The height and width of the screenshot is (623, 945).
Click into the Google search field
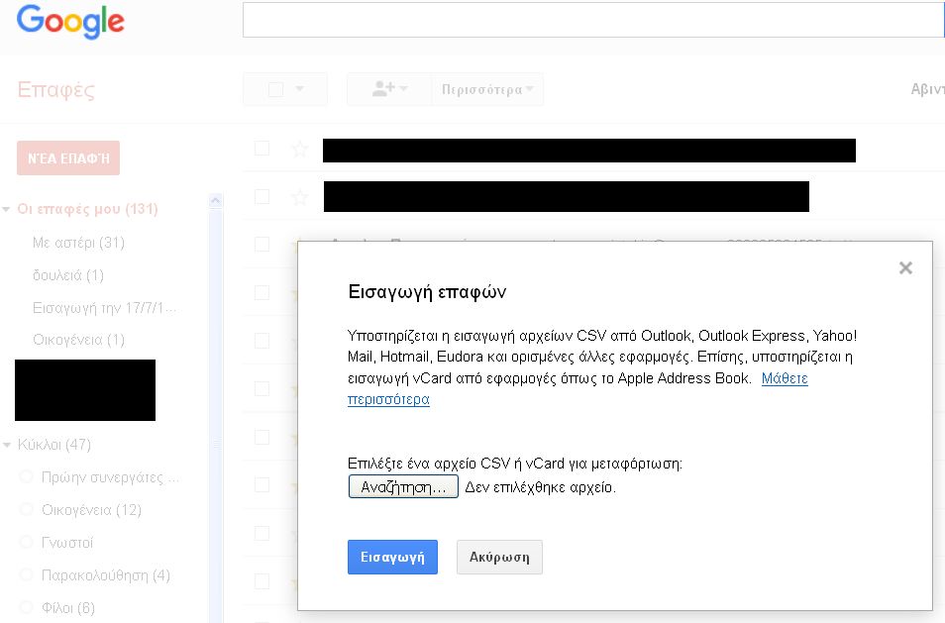pyautogui.click(x=592, y=20)
